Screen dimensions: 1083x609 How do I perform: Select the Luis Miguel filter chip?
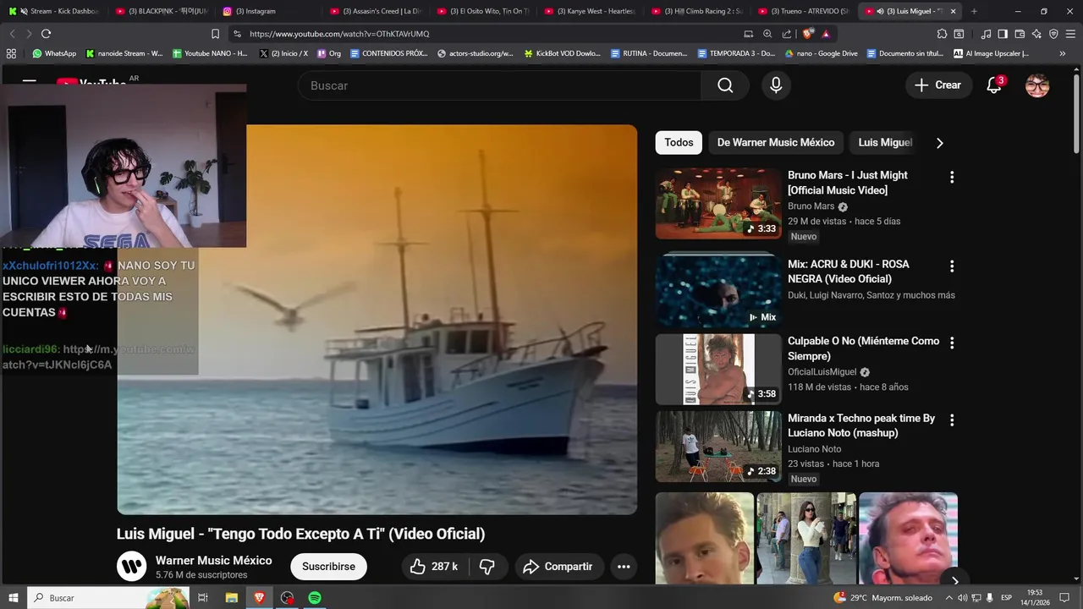click(885, 142)
